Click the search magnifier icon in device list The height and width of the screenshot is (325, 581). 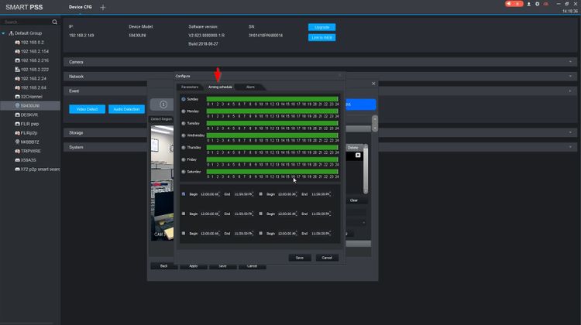point(53,22)
